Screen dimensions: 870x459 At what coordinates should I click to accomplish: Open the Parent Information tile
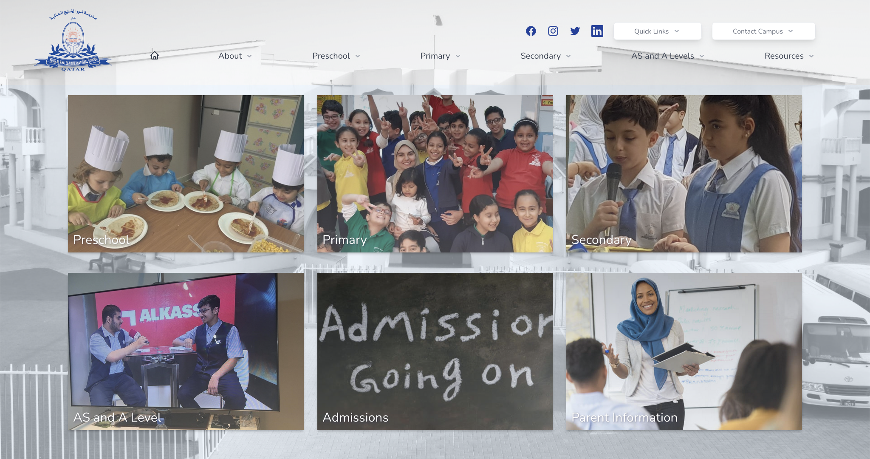coord(684,351)
